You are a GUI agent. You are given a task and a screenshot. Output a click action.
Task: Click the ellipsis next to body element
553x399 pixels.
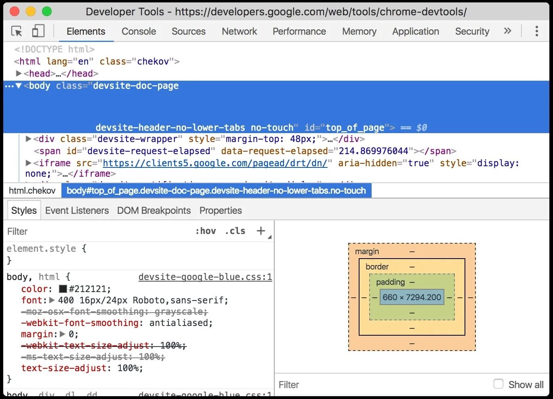tap(9, 86)
